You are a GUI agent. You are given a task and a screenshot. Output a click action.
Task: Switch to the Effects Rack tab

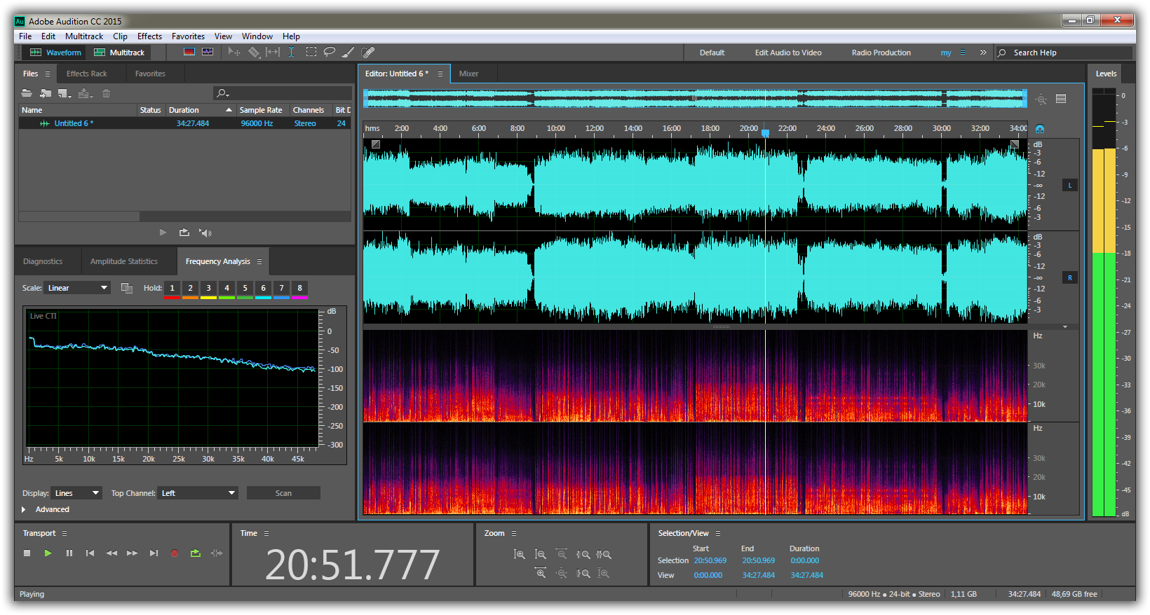(x=87, y=74)
